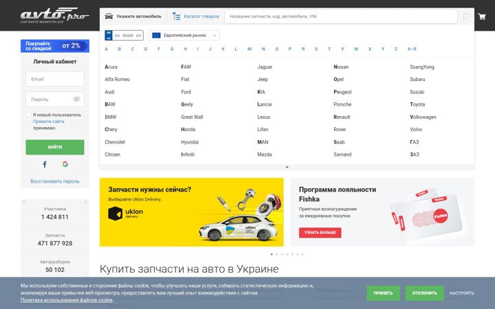The width and height of the screenshot is (495, 309).
Task: Click 'Отклонить' cookie button
Action: (424, 293)
